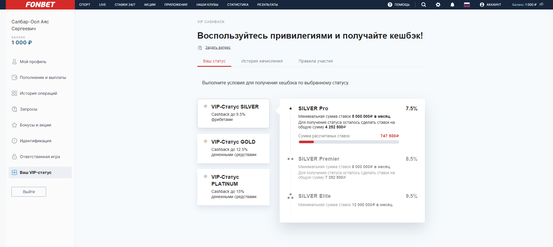This screenshot has height=247, width=553.
Task: Select the VIP-Статус PLATINUM card
Action: pos(233,187)
